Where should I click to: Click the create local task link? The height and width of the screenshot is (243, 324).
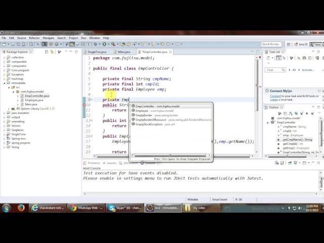pyautogui.click(x=274, y=100)
